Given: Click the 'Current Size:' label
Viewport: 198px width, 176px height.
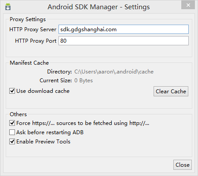Looking at the screenshot, I should tap(55, 81).
